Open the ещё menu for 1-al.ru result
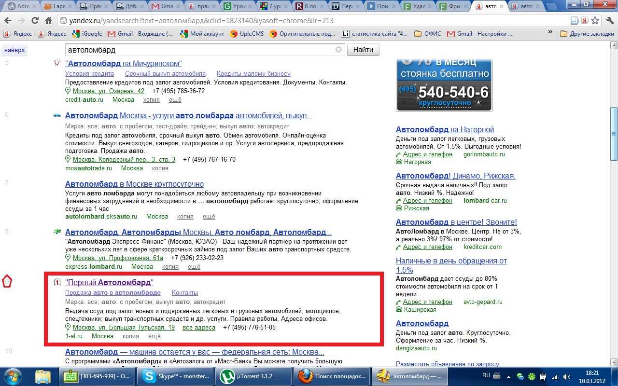This screenshot has width=618, height=386. tap(154, 336)
